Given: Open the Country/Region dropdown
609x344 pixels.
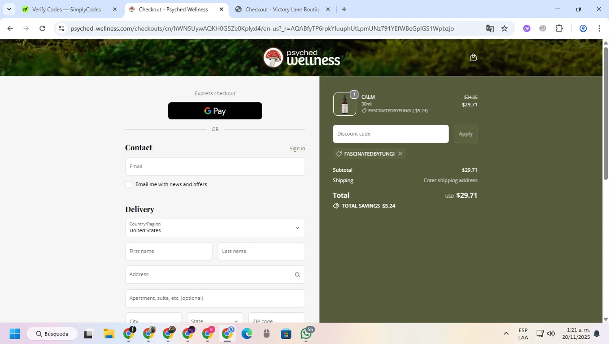Looking at the screenshot, I should pos(215,228).
